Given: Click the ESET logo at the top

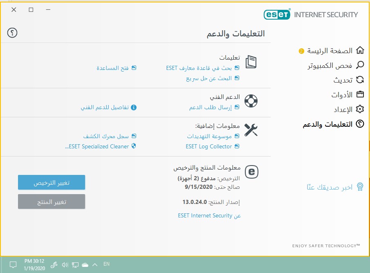Looking at the screenshot, I should 277,15.
